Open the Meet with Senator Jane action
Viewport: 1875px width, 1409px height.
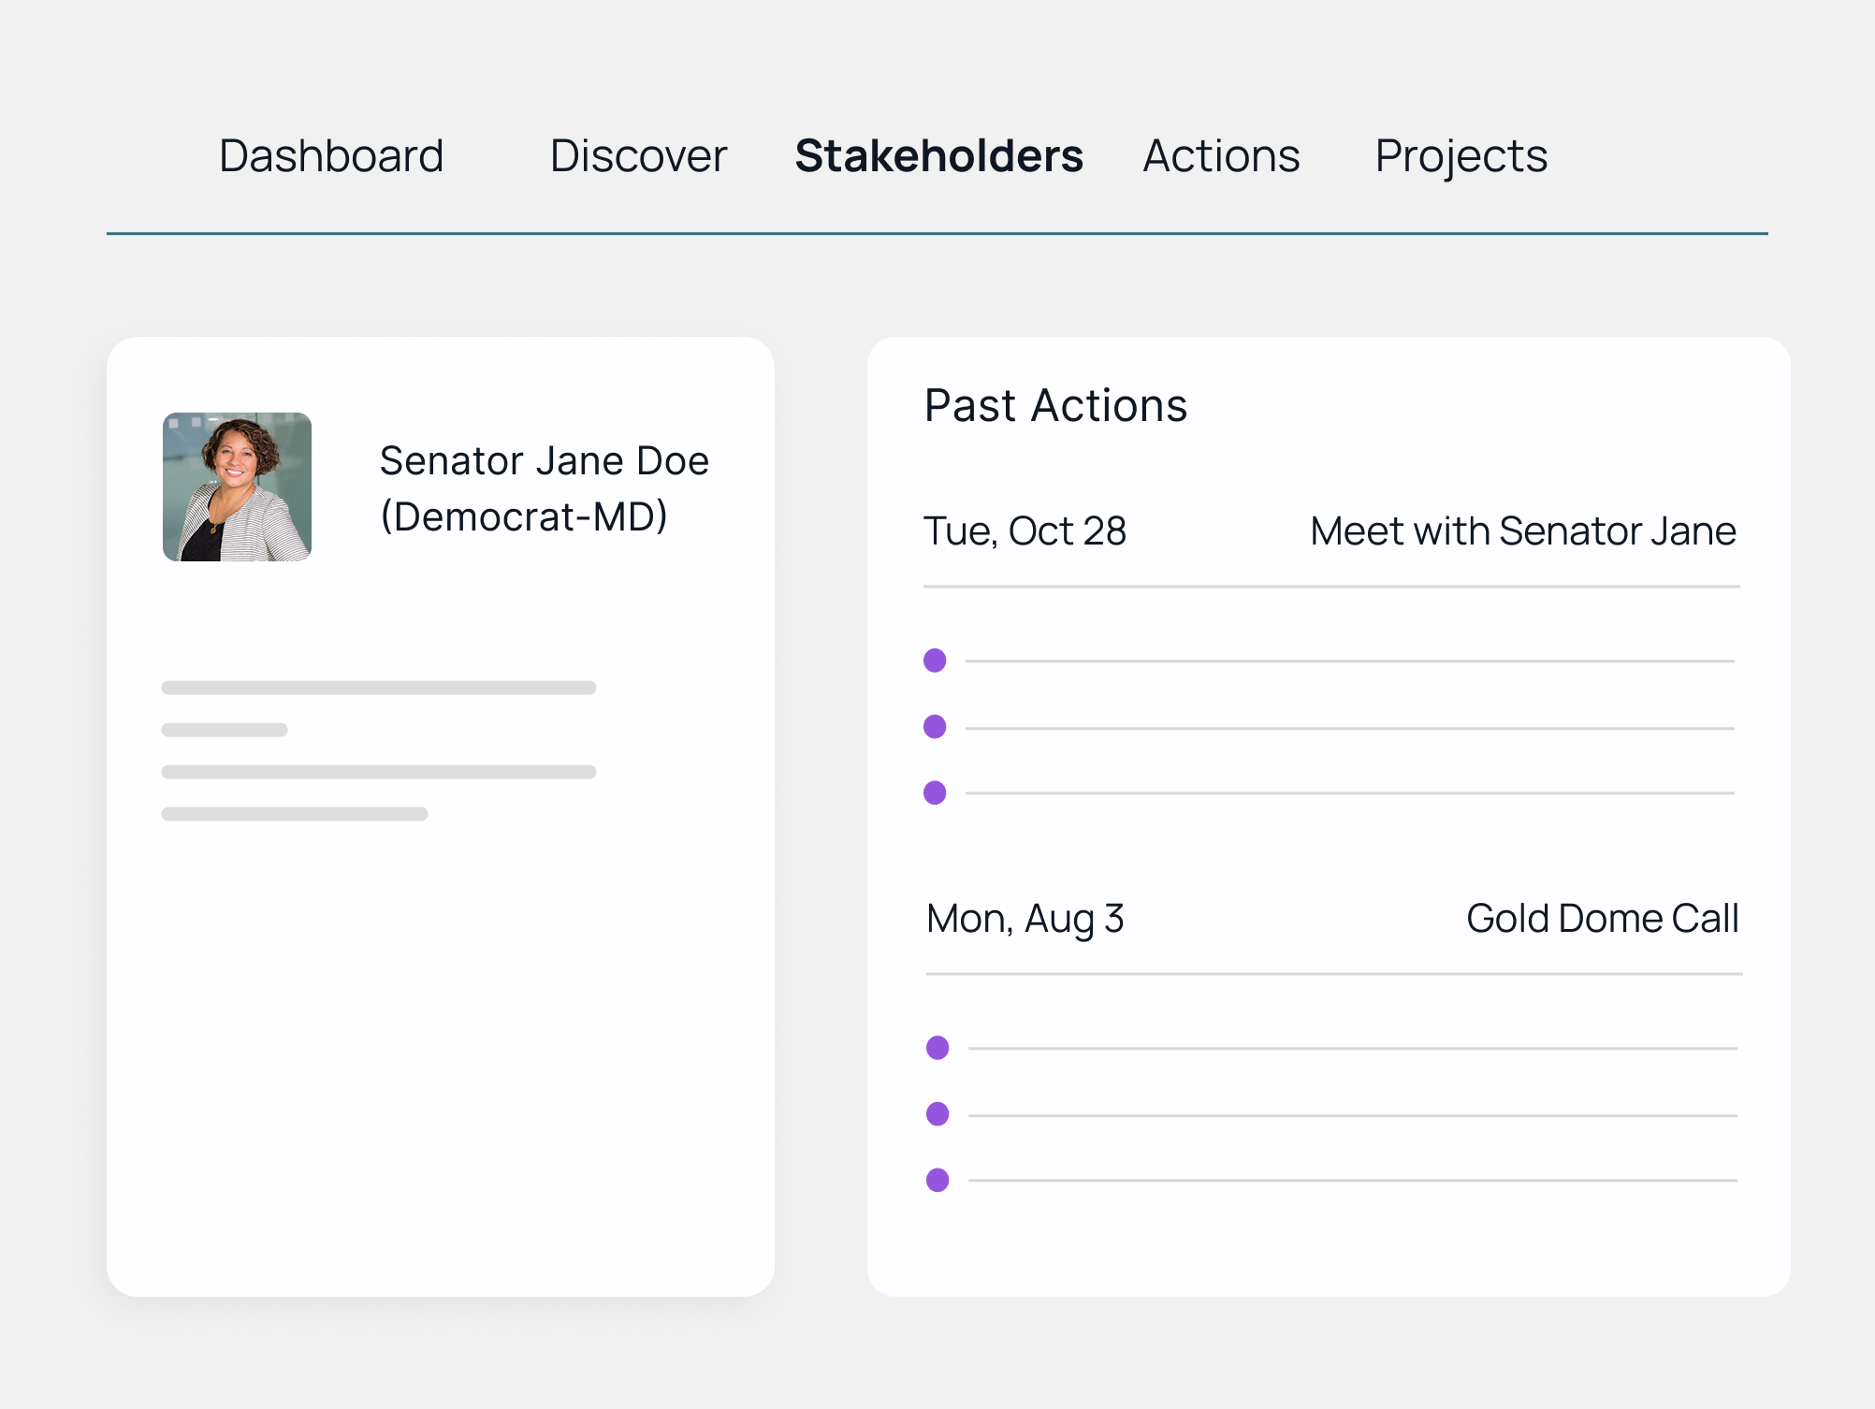(1521, 530)
